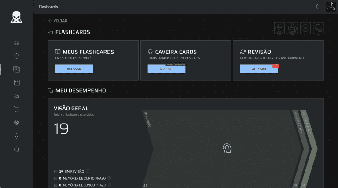Click the target icon in sidebar

[x=17, y=122]
